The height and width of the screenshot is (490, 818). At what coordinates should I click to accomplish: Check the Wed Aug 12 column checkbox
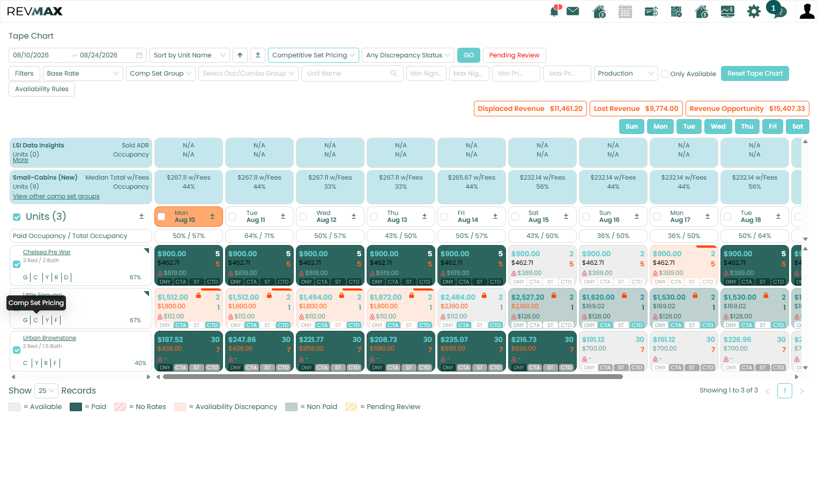pyautogui.click(x=303, y=217)
